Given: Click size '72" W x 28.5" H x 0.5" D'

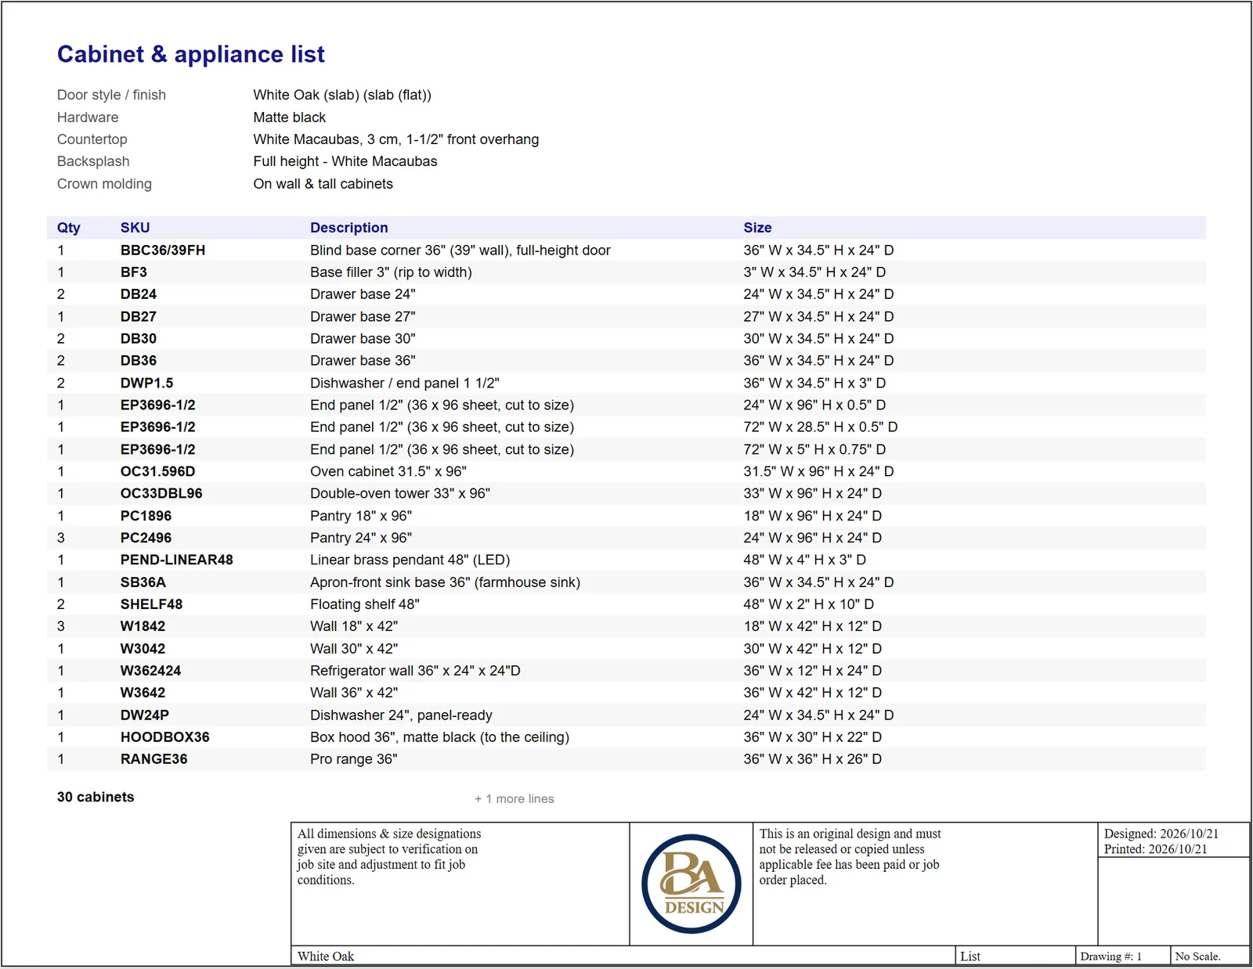Looking at the screenshot, I should [820, 427].
